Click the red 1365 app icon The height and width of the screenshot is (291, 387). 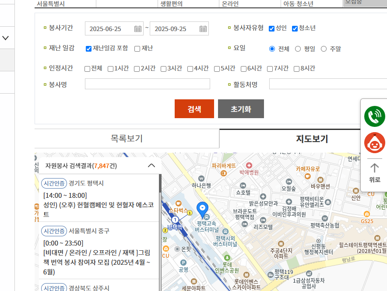(x=374, y=143)
